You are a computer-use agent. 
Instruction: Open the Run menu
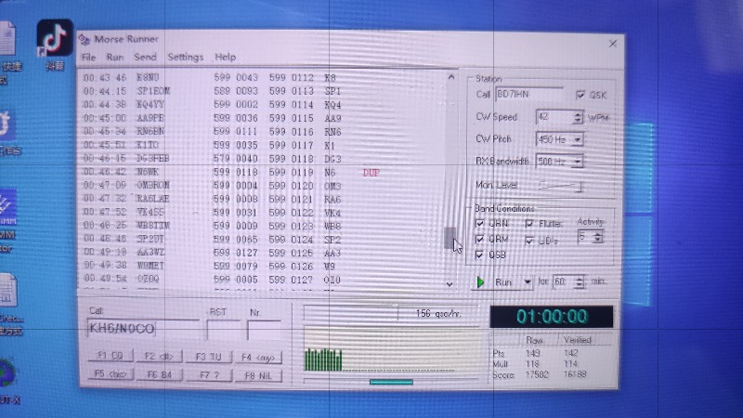[114, 58]
